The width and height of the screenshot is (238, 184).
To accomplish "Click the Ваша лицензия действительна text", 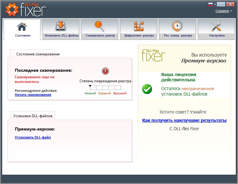I will click(178, 77).
